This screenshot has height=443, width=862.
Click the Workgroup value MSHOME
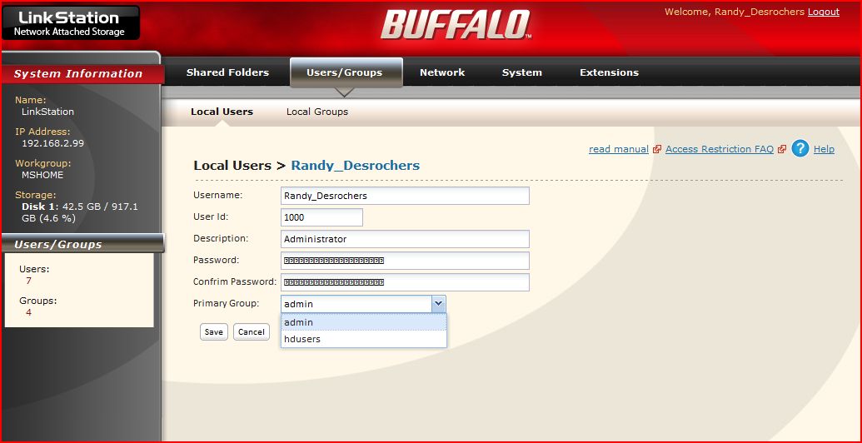pos(42,175)
